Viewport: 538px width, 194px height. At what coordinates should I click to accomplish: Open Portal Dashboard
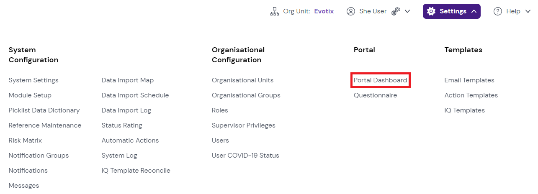point(380,80)
